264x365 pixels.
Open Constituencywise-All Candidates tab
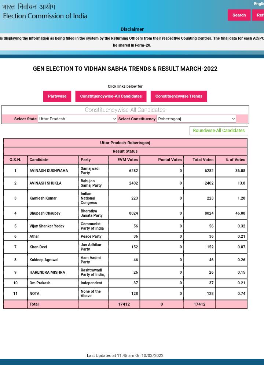pos(111,96)
